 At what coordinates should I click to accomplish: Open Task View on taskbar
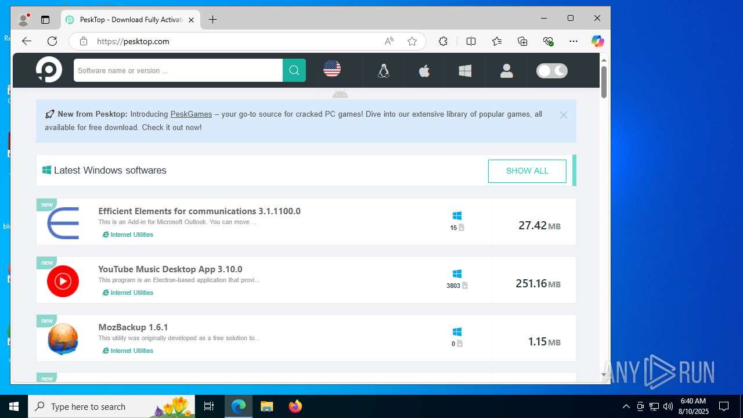209,406
